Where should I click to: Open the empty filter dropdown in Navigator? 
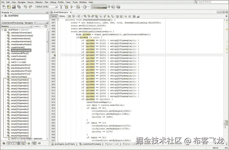pyautogui.click(x=38, y=26)
